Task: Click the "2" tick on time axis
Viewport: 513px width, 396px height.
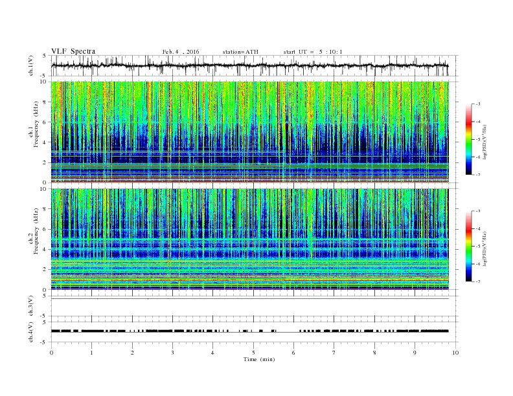Action: [x=132, y=353]
